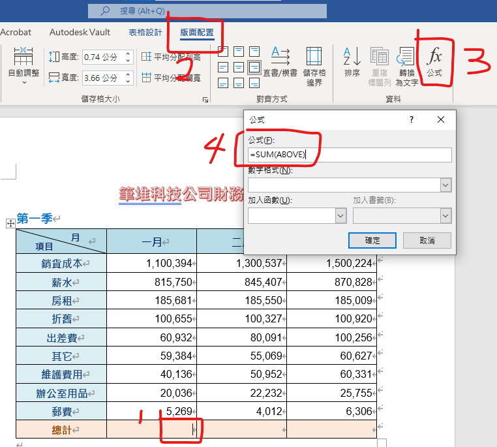Click the 銷貨成本 row header
497x447 pixels.
61,263
